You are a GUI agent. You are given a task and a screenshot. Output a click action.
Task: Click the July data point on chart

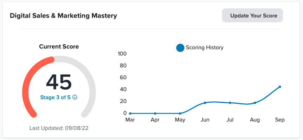230,103
